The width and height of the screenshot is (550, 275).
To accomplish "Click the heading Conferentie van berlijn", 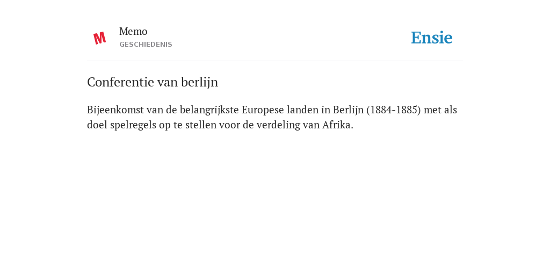I will (153, 82).
